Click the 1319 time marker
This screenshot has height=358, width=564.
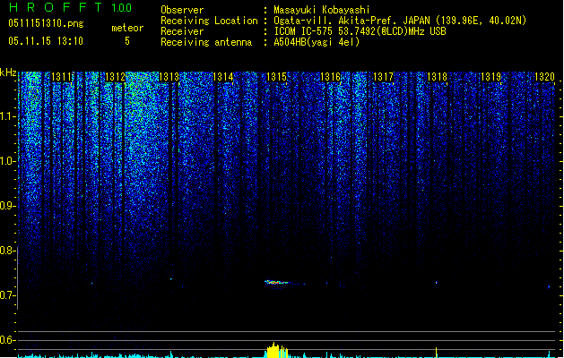[491, 77]
